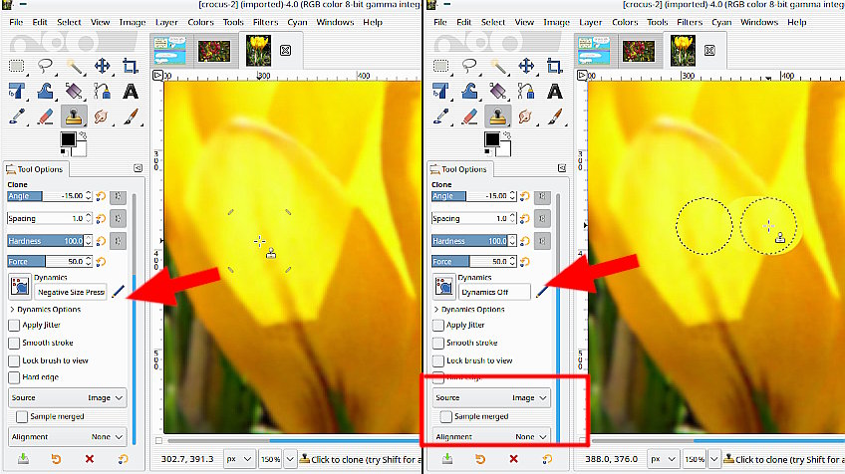This screenshot has height=474, width=845.
Task: Click Negative Size Pressure dynamics field
Action: [71, 292]
